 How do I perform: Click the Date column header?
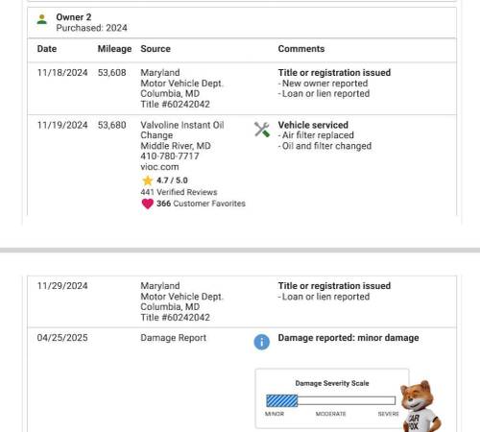[x=47, y=49]
